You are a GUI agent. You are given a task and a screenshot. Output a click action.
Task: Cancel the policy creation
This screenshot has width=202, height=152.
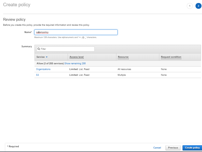[157, 148]
